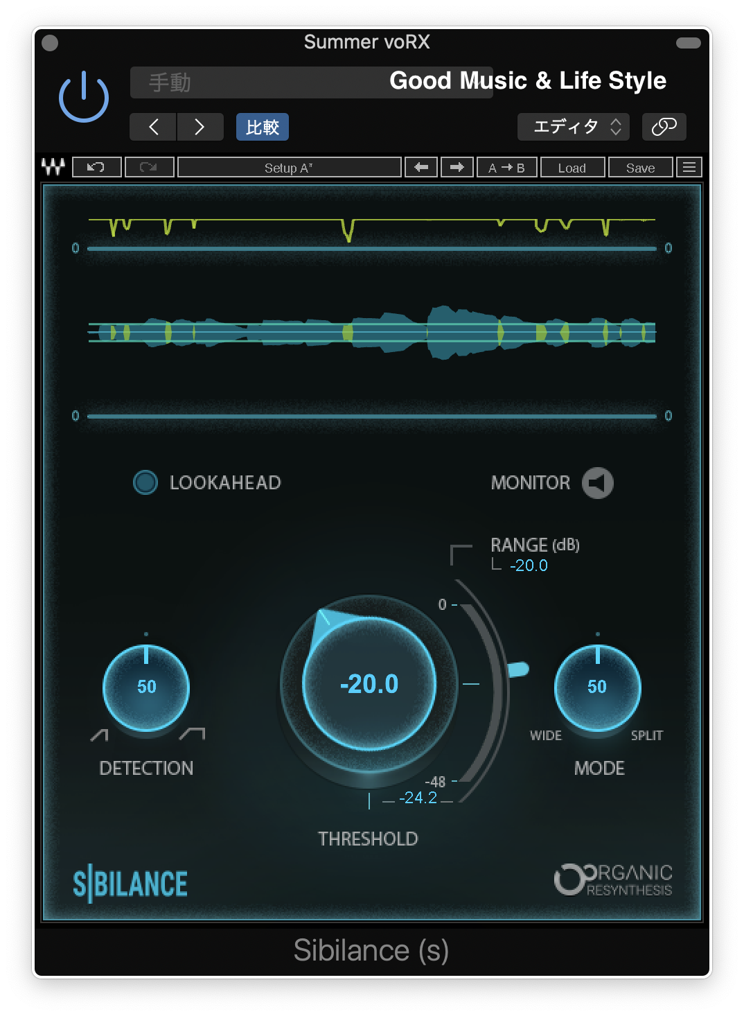Open the Setup A preset menu
The width and height of the screenshot is (744, 1016).
click(290, 167)
